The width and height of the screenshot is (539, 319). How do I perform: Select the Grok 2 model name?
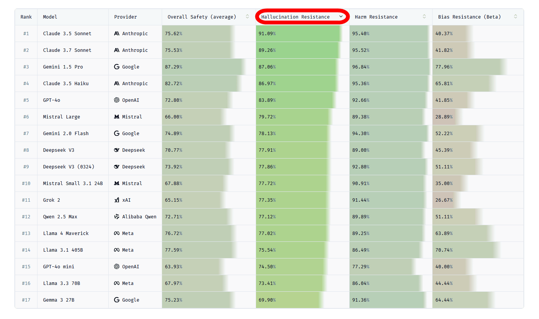coord(52,200)
